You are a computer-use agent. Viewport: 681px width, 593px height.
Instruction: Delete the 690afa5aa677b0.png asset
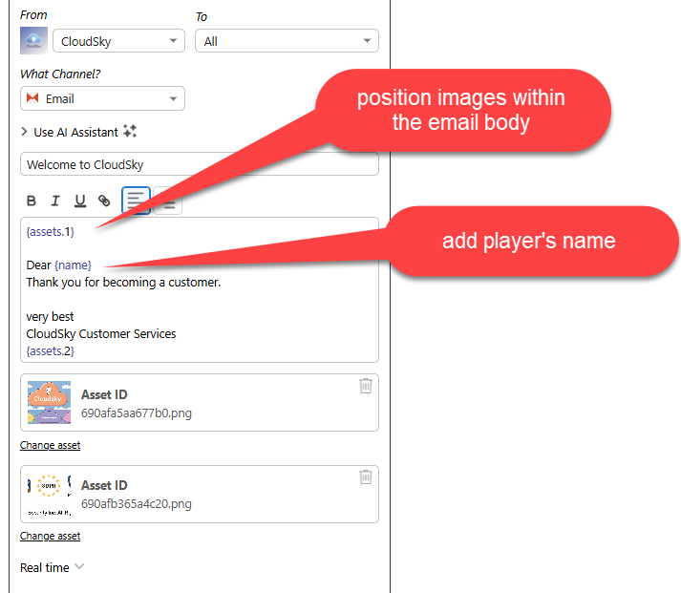tap(365, 386)
